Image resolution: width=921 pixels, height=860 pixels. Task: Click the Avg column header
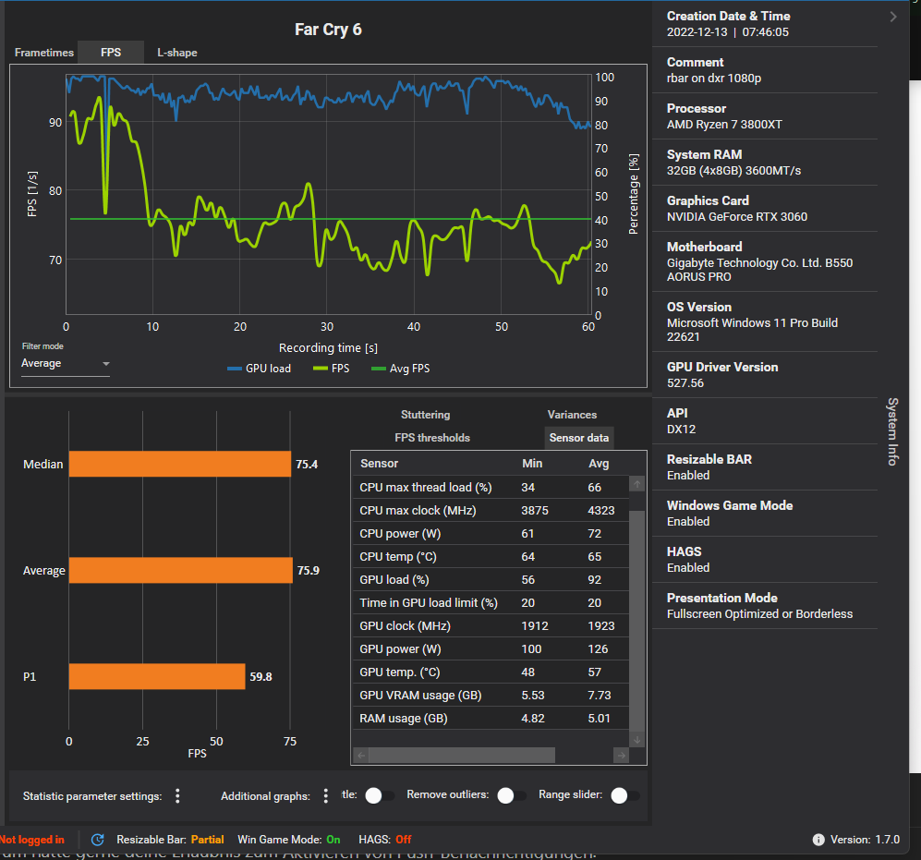tap(599, 464)
